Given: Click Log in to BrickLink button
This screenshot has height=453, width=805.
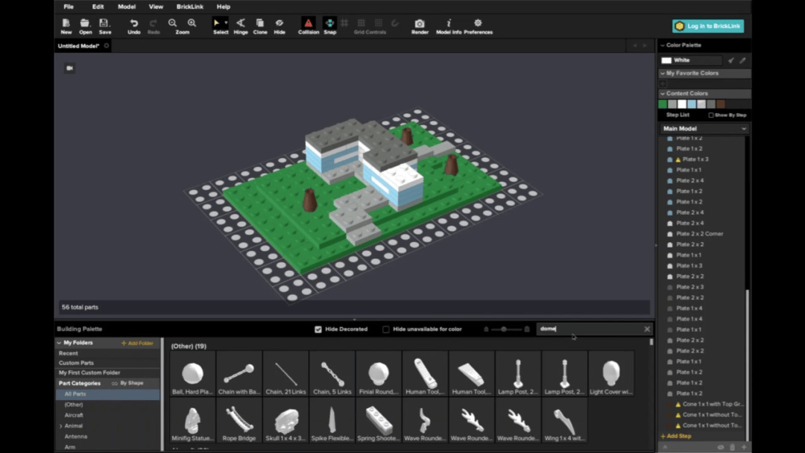Looking at the screenshot, I should [708, 26].
